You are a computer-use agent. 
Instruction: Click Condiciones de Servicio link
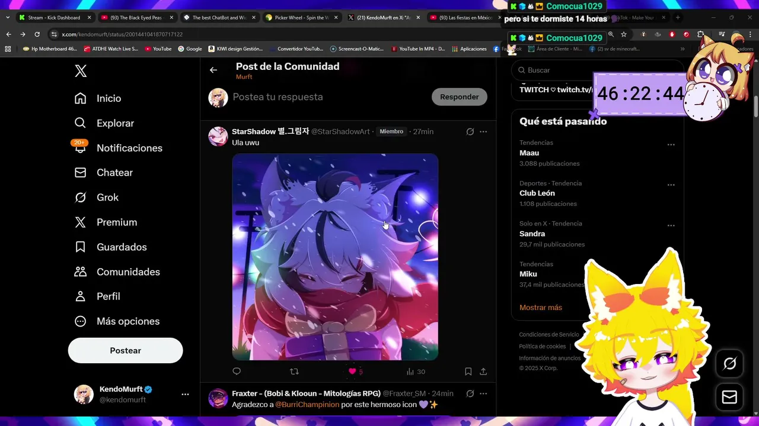pos(548,335)
